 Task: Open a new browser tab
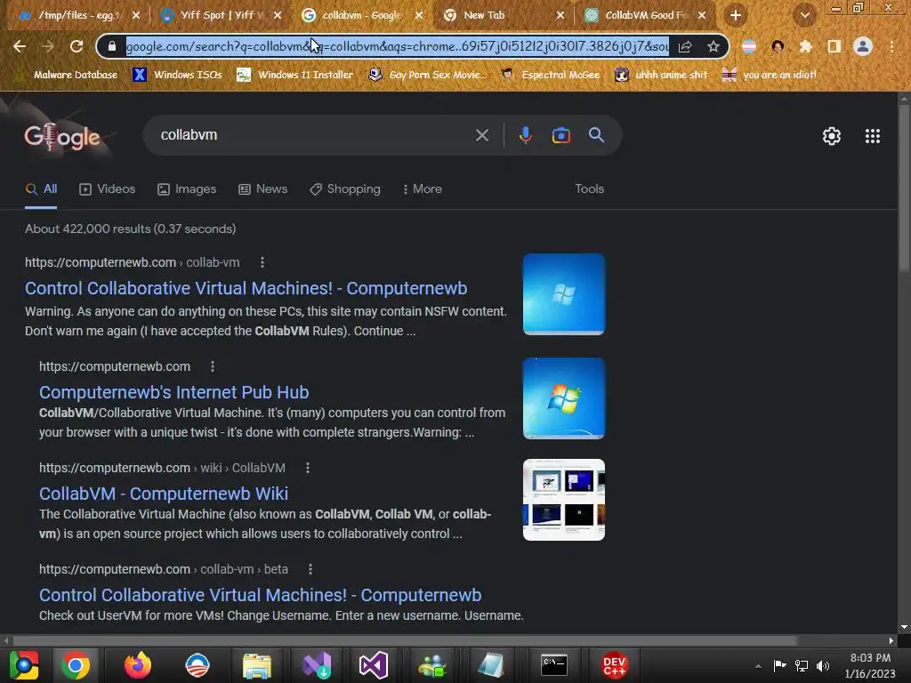pyautogui.click(x=736, y=15)
